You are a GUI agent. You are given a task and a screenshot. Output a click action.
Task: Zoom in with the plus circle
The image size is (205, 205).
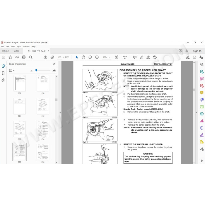tap(97, 57)
